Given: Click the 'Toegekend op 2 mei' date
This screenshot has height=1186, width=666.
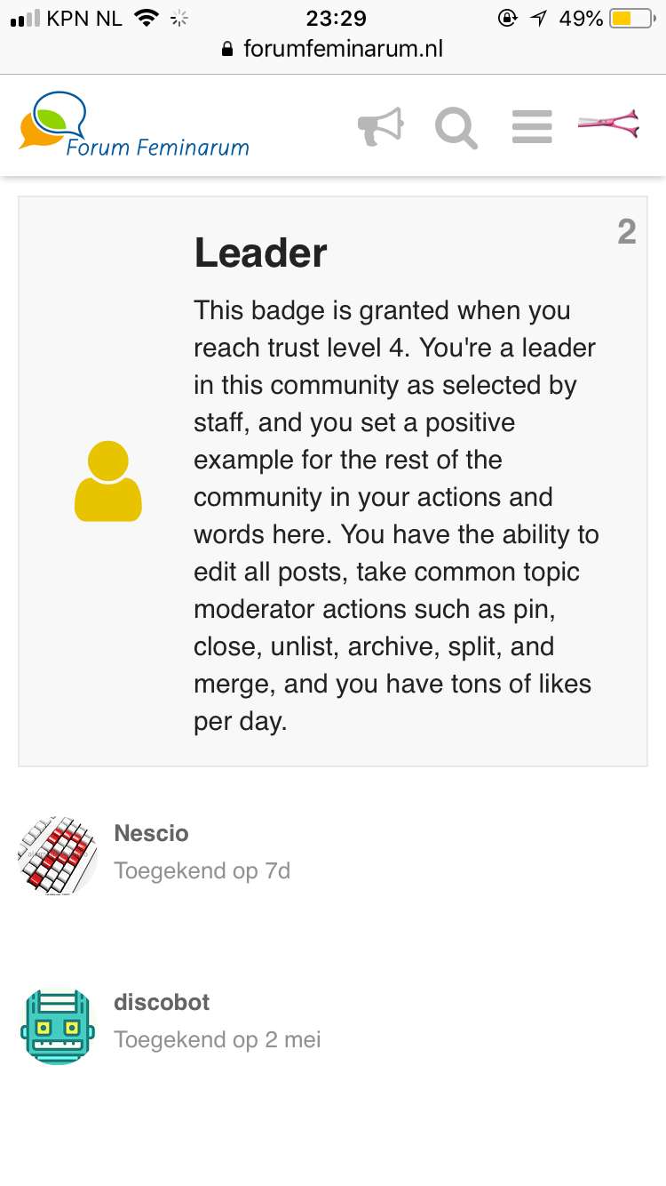Looking at the screenshot, I should pyautogui.click(x=218, y=1039).
